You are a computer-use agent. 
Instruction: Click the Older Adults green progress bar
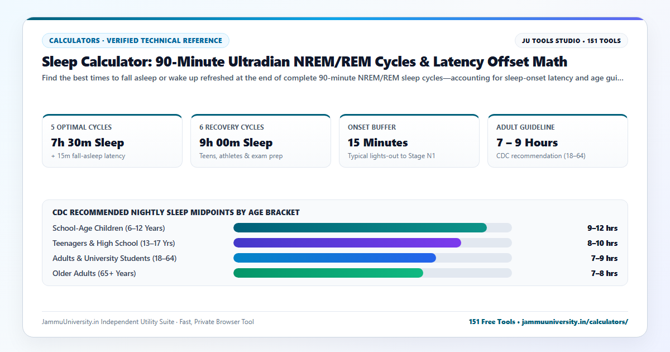click(328, 273)
